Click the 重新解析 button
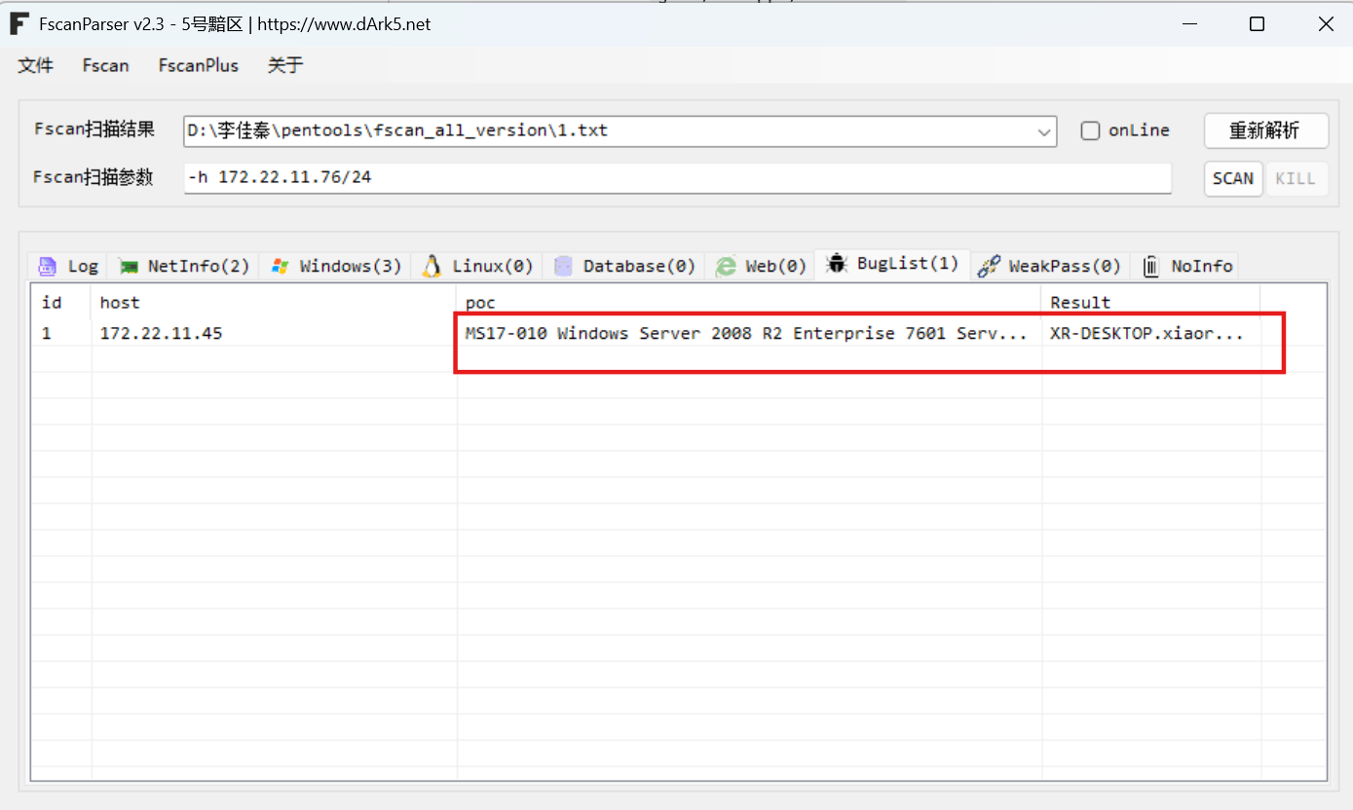 pos(1265,130)
